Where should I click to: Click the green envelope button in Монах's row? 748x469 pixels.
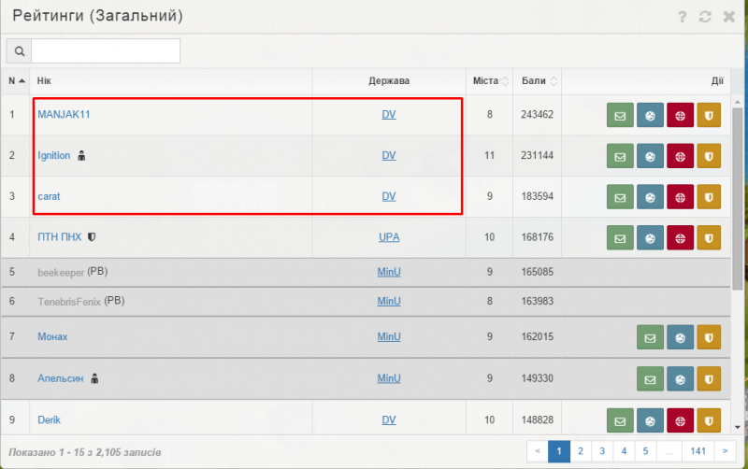pos(649,336)
